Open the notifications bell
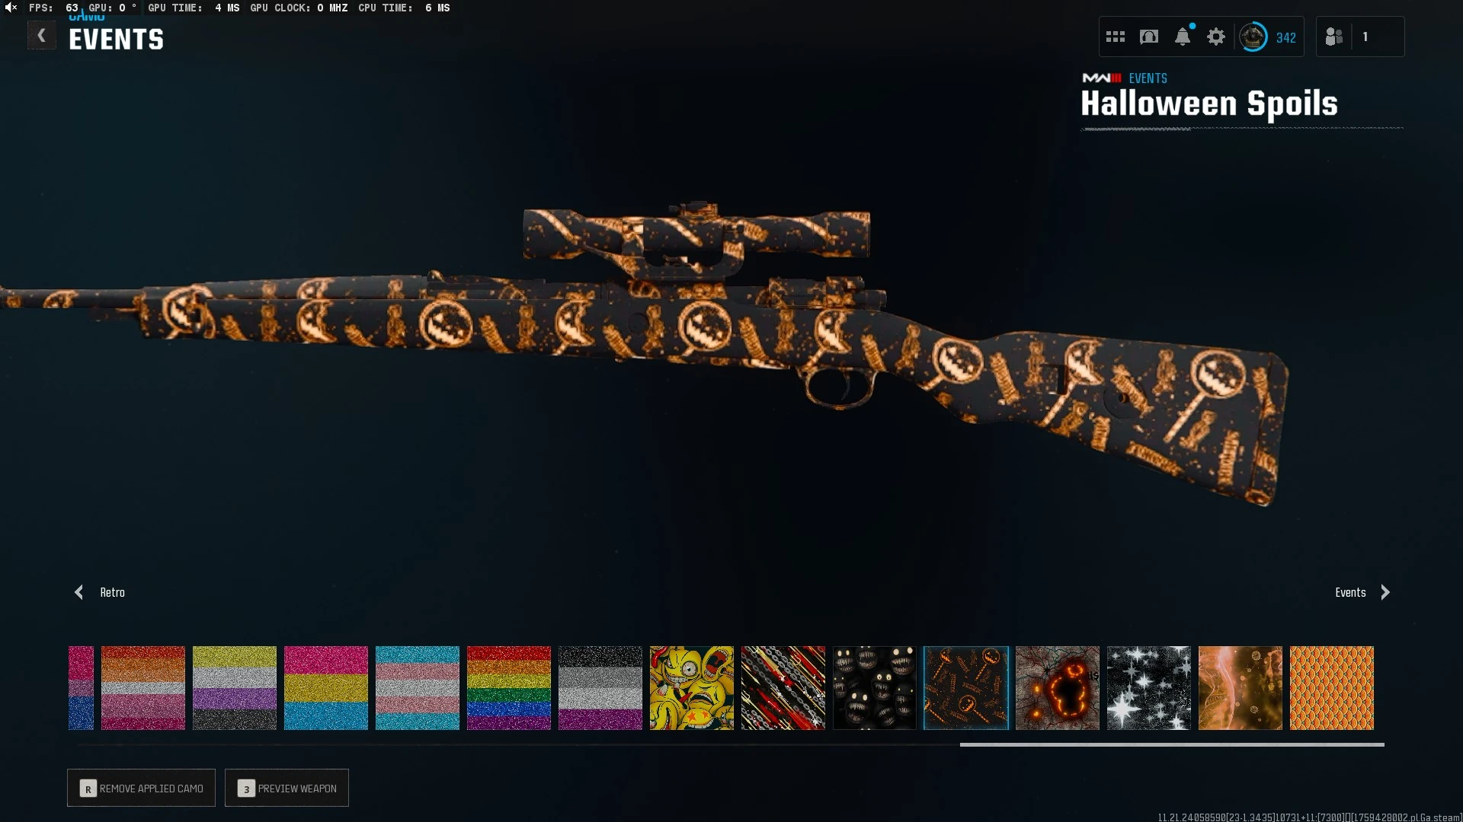The image size is (1463, 822). (1183, 37)
